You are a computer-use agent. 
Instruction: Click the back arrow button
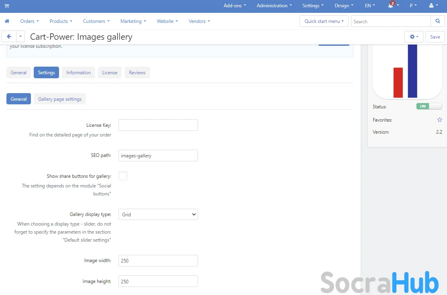point(9,37)
